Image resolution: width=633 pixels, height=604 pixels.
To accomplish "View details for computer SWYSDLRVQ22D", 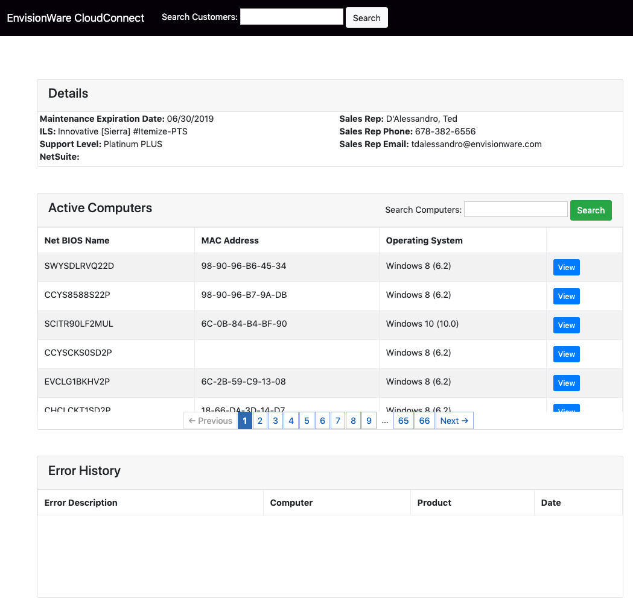I will click(566, 268).
